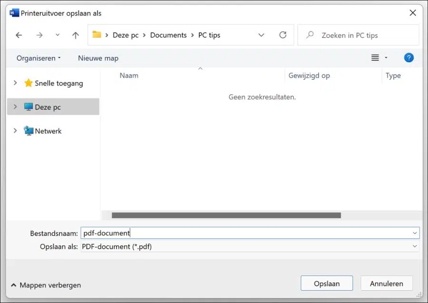Screen dimensions: 428x303
Task: Cancel the dialog with Annuleren
Action: click(387, 284)
